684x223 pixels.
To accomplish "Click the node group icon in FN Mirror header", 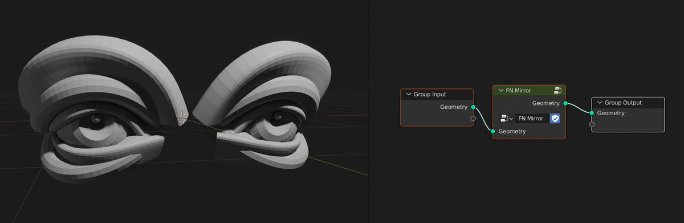I will click(557, 90).
